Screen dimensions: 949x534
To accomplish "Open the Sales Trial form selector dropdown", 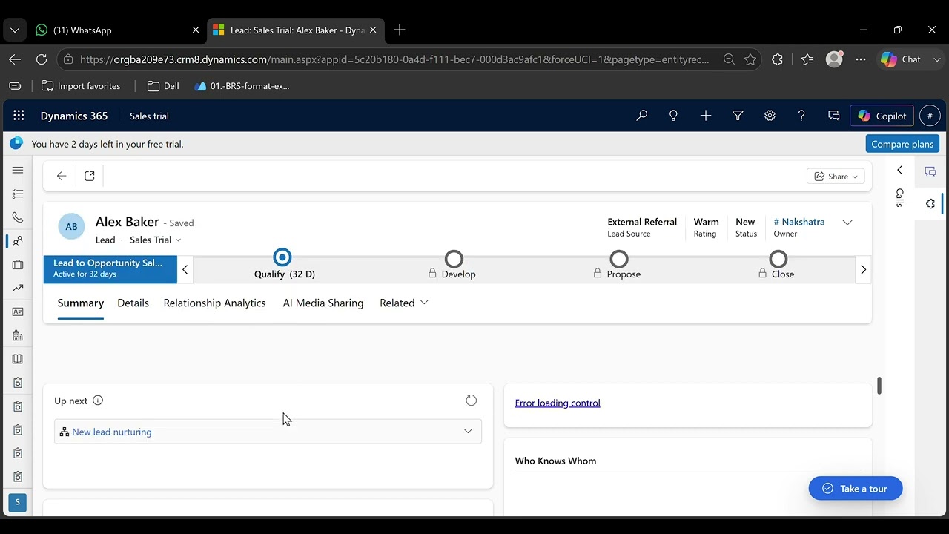I will (156, 240).
